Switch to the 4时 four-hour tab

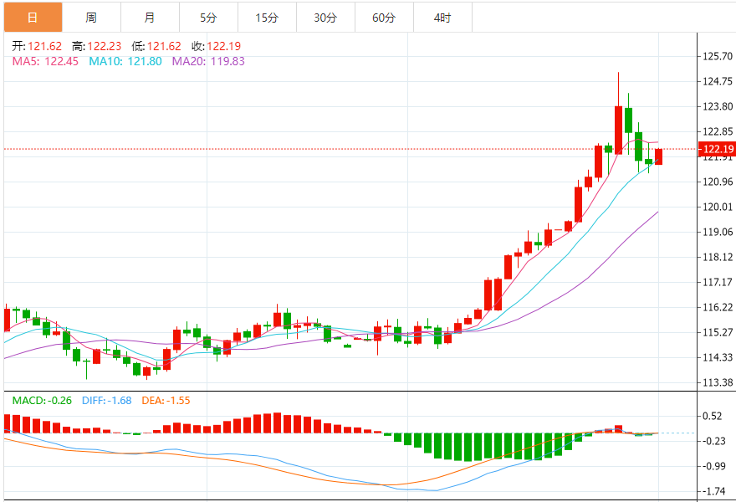click(442, 17)
